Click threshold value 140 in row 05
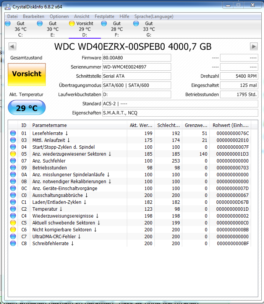Image resolution: width=264 pixels, height=304 pixels. tap(203, 154)
